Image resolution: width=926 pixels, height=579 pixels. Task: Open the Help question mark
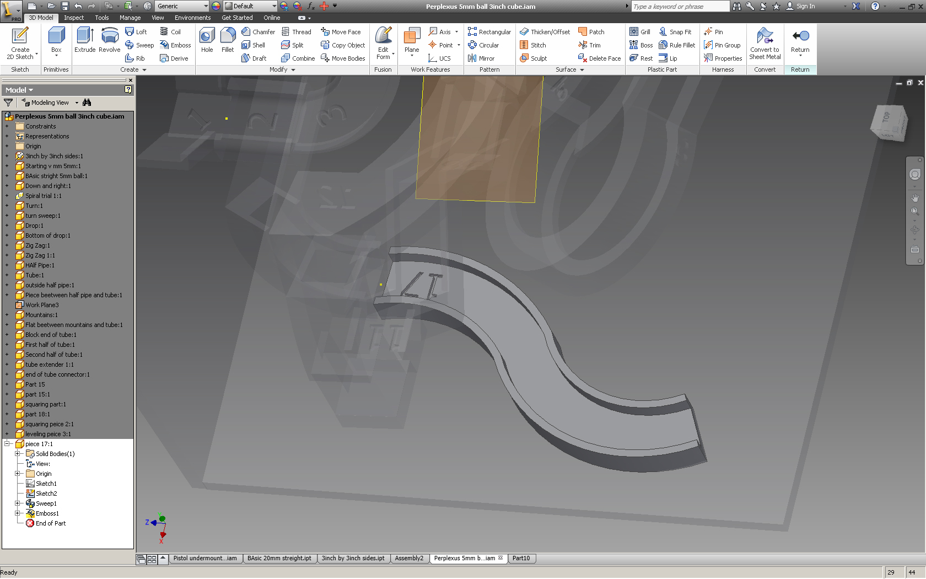click(875, 6)
